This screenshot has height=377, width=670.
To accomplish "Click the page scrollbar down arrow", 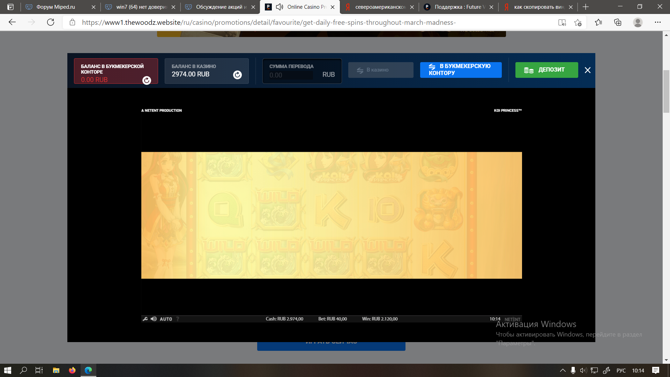I will [x=666, y=360].
